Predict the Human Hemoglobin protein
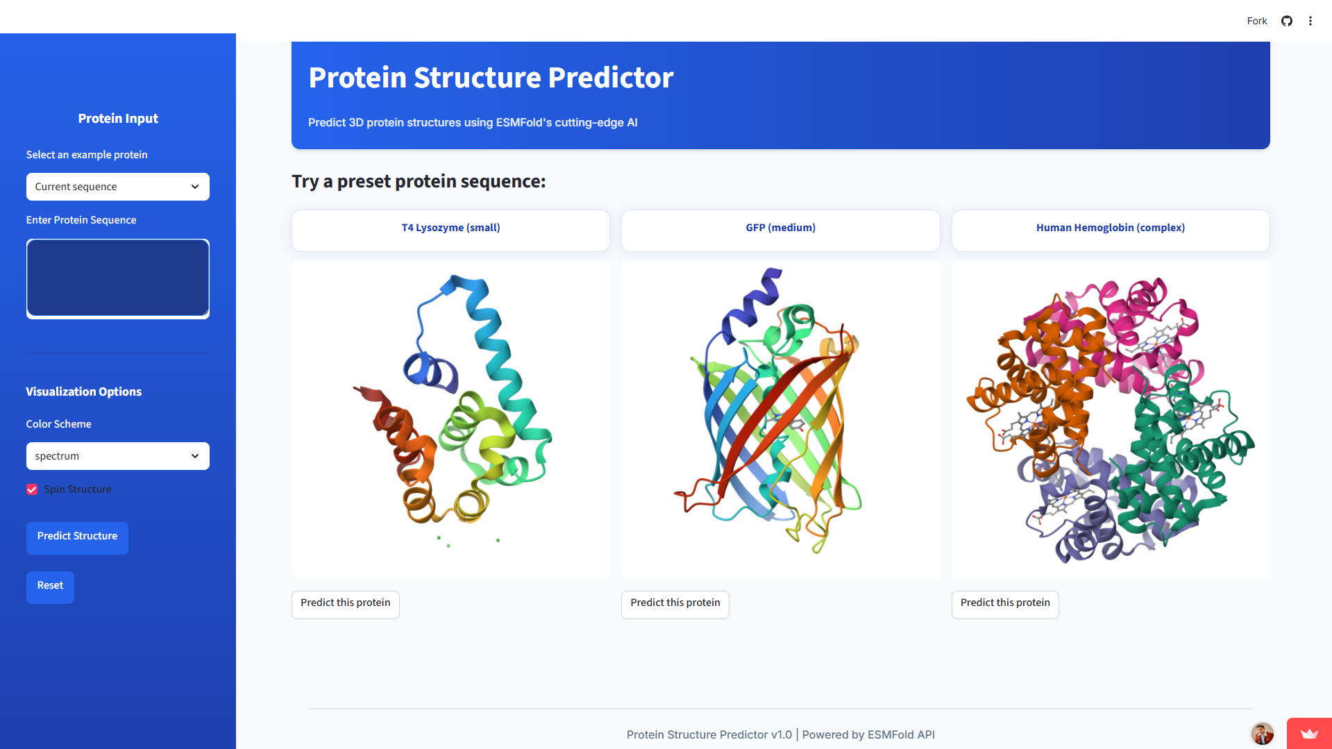Viewport: 1332px width, 749px height. (x=1004, y=605)
